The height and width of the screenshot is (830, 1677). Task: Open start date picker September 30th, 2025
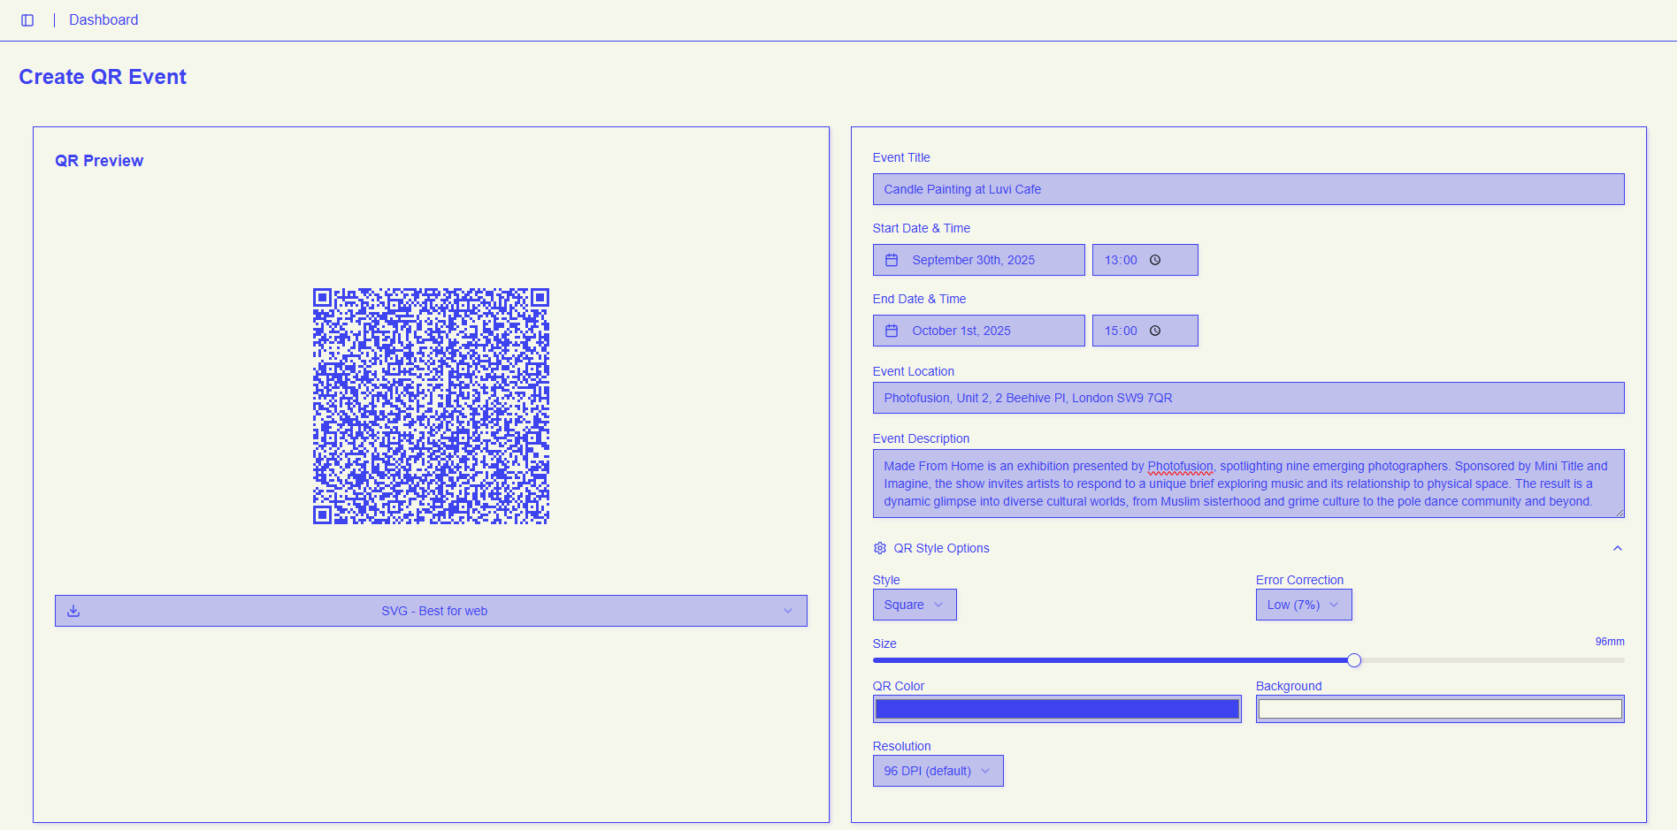pos(978,260)
